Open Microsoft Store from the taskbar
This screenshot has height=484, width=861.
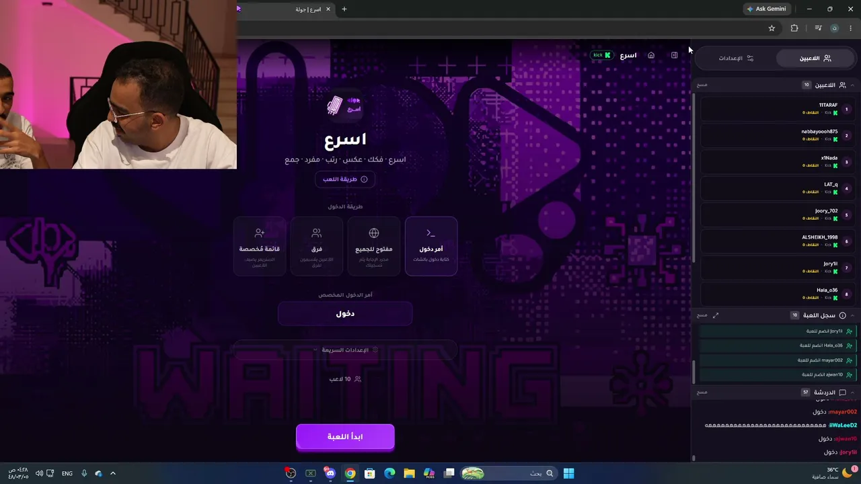point(370,473)
